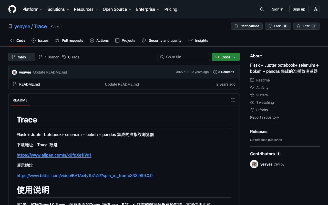Image resolution: width=328 pixels, height=205 pixels.
Task: Open the Projects tab
Action: coord(125,40)
